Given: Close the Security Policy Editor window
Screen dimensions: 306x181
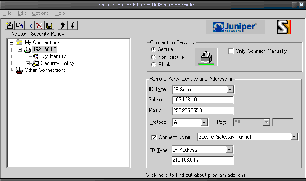Looking at the screenshot, I should tap(301, 5).
